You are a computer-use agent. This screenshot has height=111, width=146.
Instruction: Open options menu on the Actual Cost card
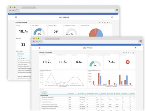click(x=86, y=55)
